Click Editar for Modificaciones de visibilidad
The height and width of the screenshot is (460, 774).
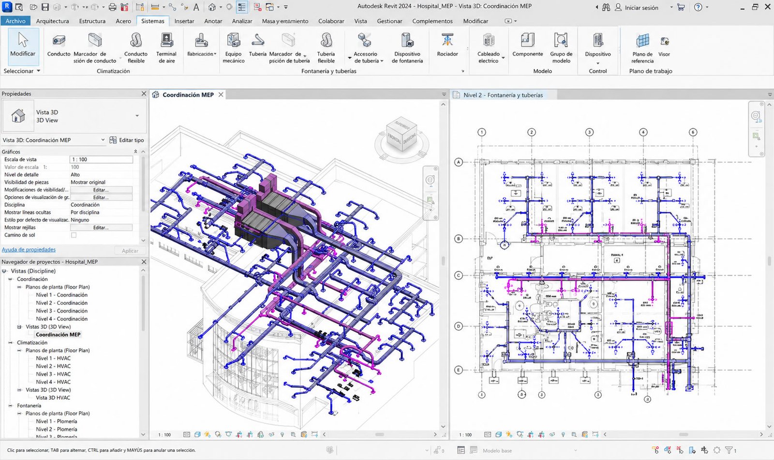click(101, 190)
